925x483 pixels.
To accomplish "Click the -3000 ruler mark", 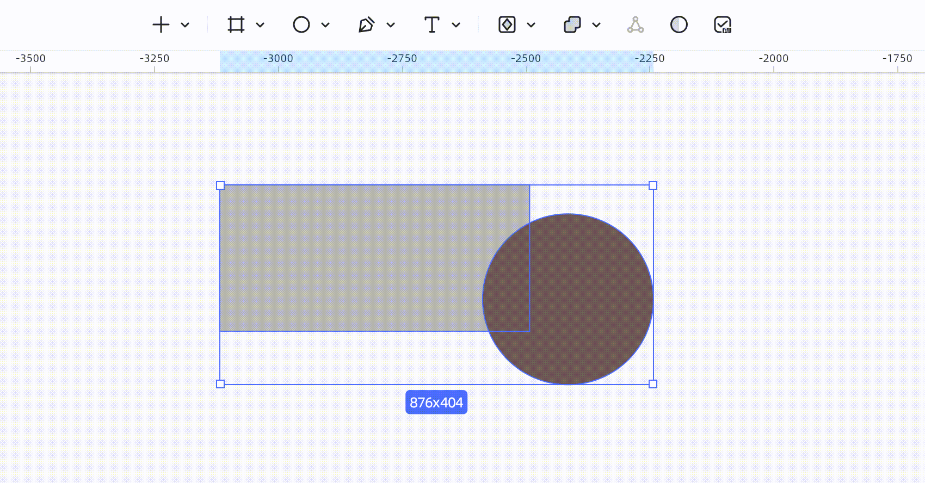I will 278,58.
